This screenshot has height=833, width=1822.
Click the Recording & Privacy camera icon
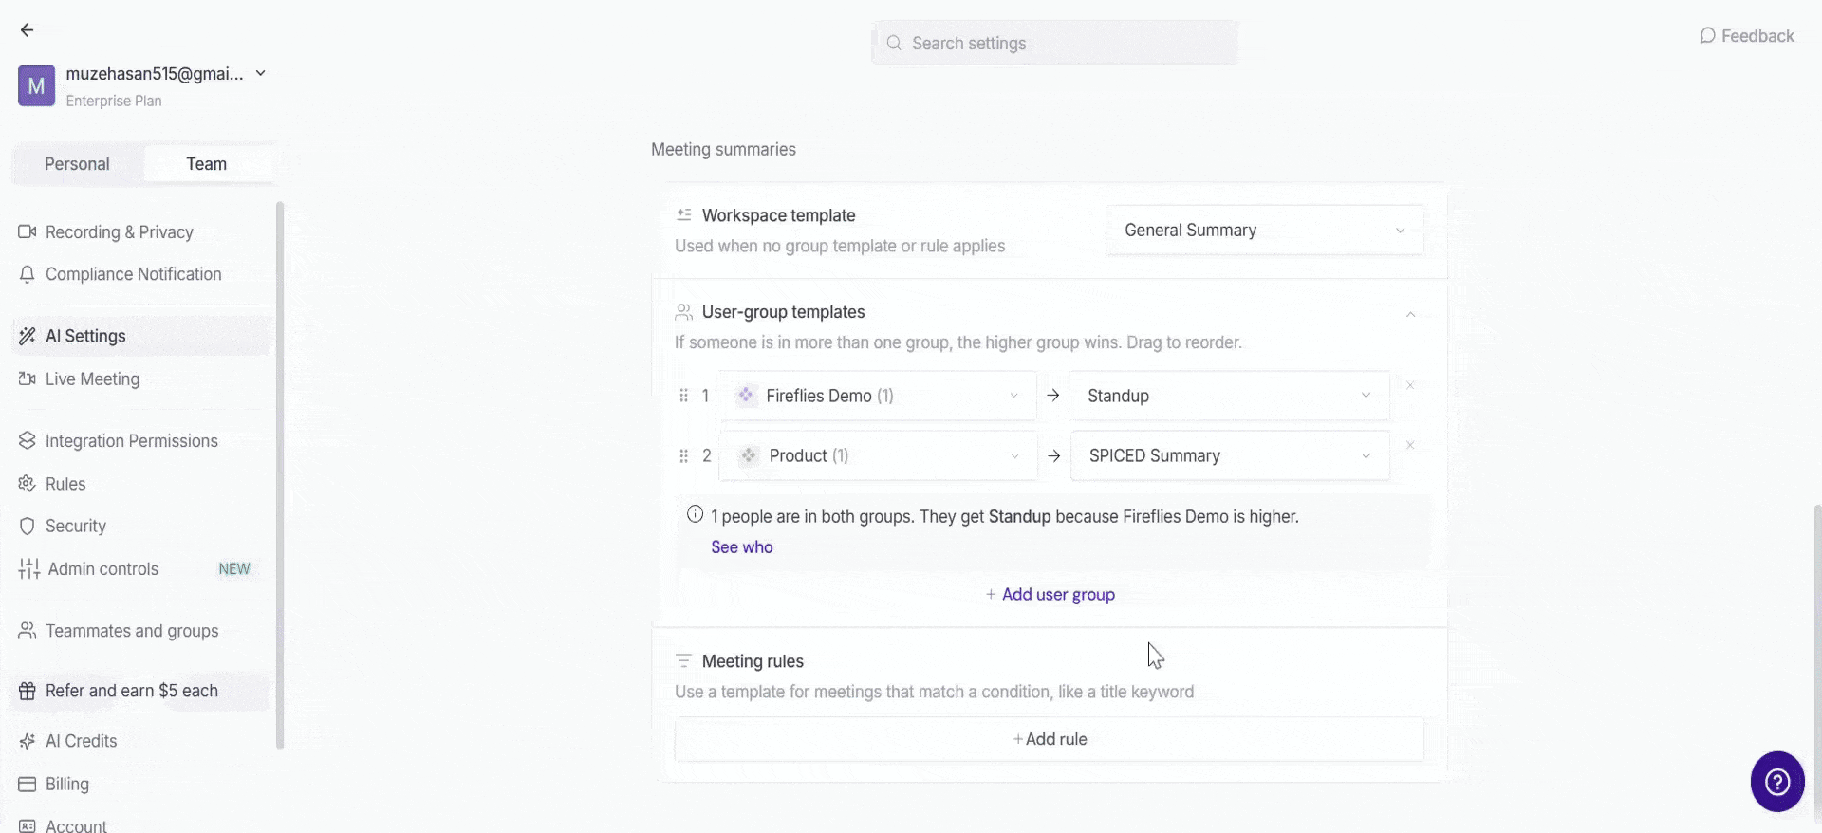pos(28,232)
